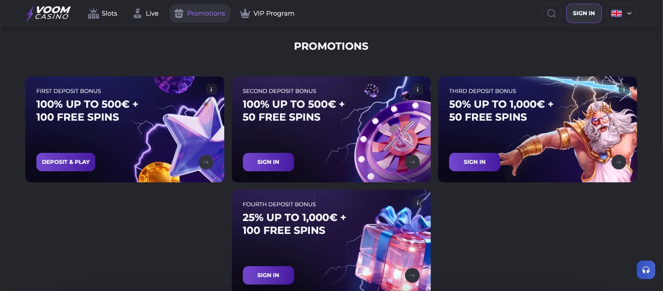Viewport: 663px width, 291px height.
Task: Click the header Sign In button
Action: [584, 13]
